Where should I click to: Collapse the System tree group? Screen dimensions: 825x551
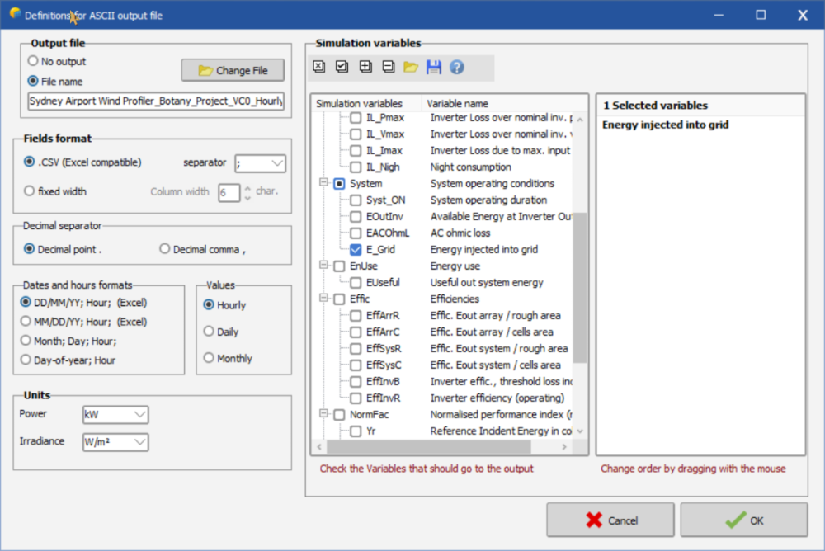pyautogui.click(x=323, y=183)
